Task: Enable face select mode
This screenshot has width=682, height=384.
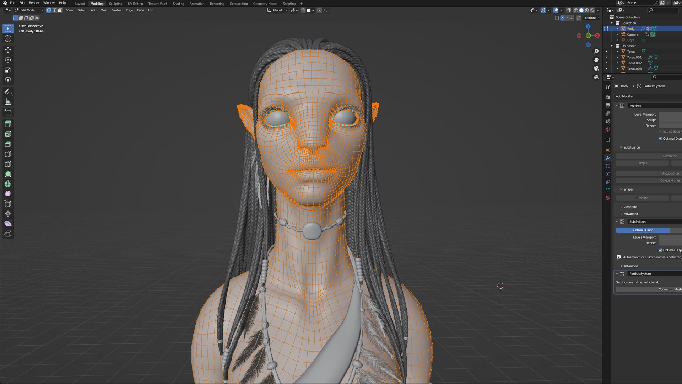Action: 60,10
